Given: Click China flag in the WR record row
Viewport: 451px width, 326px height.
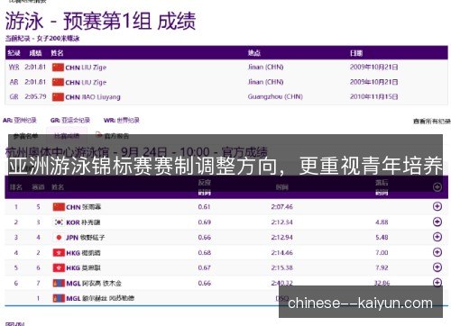Looking at the screenshot, I should pos(58,68).
